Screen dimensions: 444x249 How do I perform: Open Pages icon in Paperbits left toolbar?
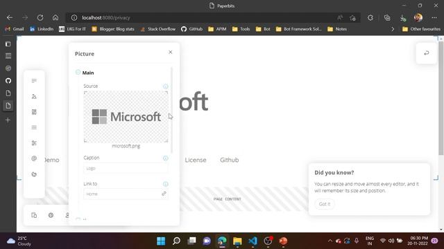[34, 81]
